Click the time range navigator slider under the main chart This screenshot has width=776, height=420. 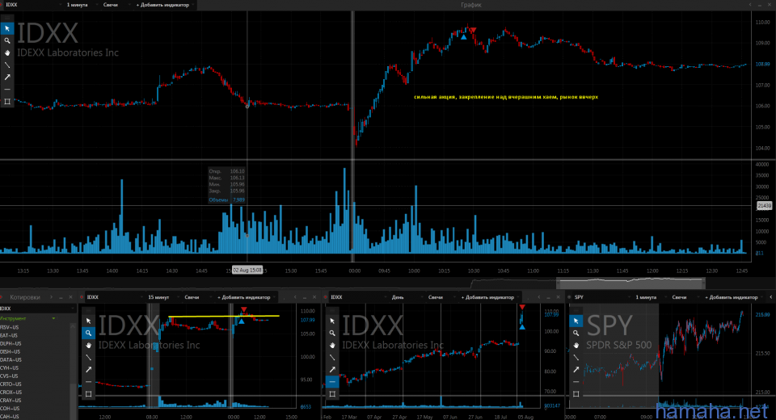pos(630,283)
